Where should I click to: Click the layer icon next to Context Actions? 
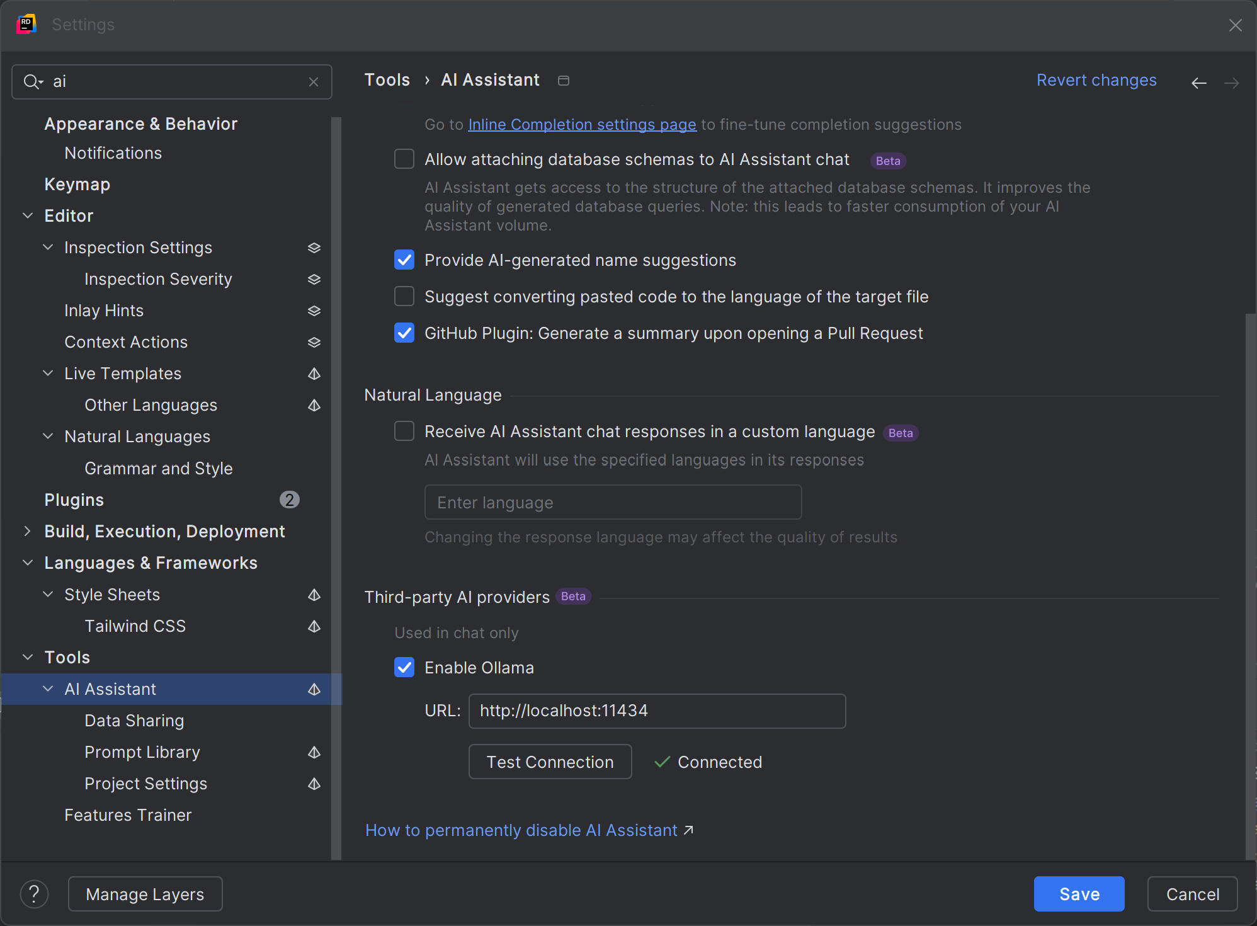(x=314, y=342)
